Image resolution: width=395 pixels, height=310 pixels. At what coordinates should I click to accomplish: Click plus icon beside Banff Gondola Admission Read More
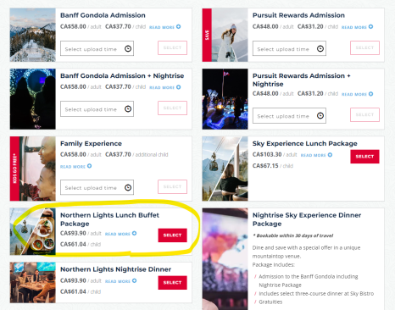point(179,26)
